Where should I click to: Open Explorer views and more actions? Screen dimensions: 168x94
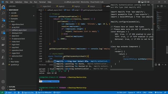pyautogui.click(x=33, y=6)
